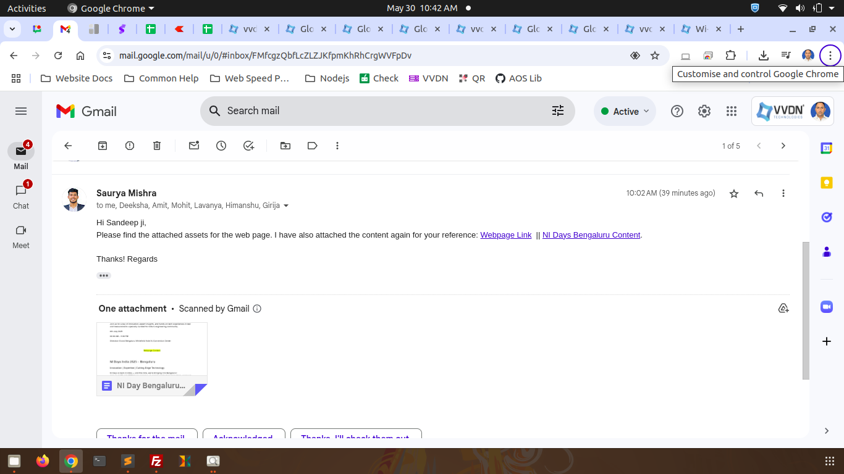Image resolution: width=844 pixels, height=474 pixels.
Task: Switch to Chat in the sidebar
Action: (21, 195)
